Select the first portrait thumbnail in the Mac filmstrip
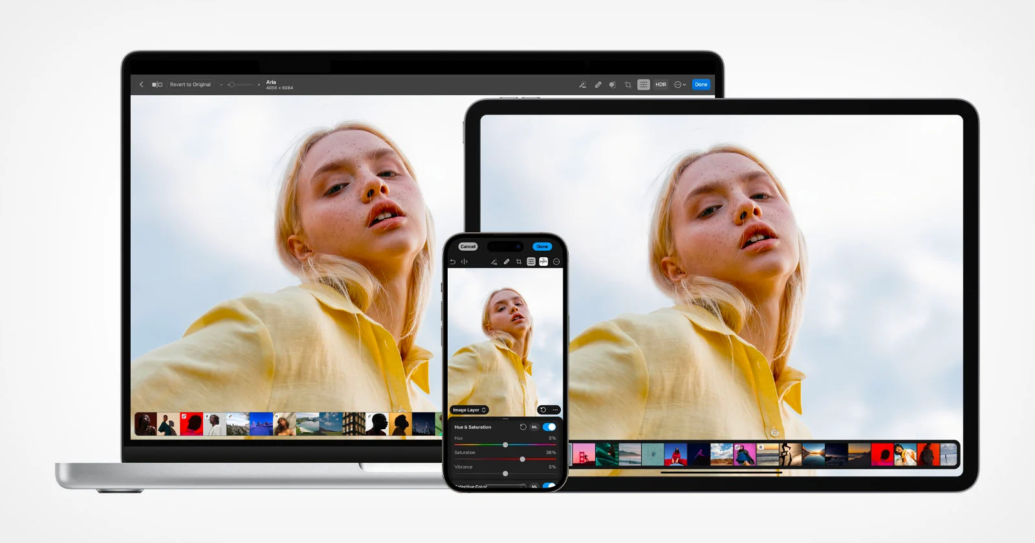This screenshot has width=1035, height=543. [x=146, y=424]
